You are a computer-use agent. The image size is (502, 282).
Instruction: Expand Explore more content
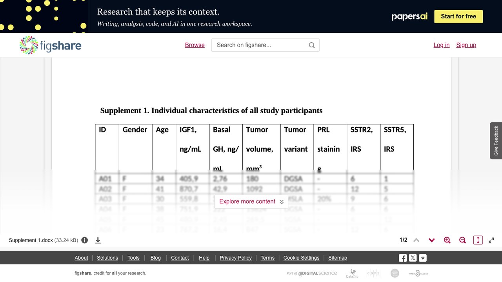251,201
